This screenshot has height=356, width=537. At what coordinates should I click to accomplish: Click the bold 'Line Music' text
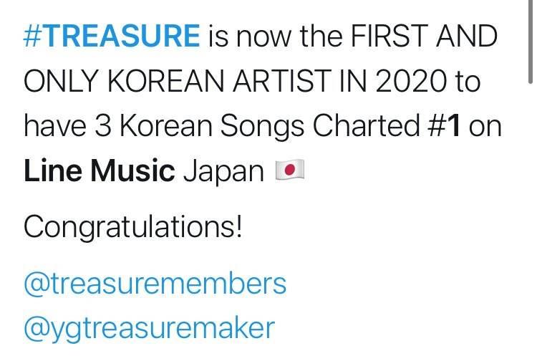[x=100, y=170]
